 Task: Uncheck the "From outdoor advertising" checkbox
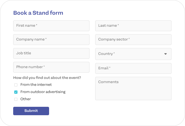click(x=16, y=92)
